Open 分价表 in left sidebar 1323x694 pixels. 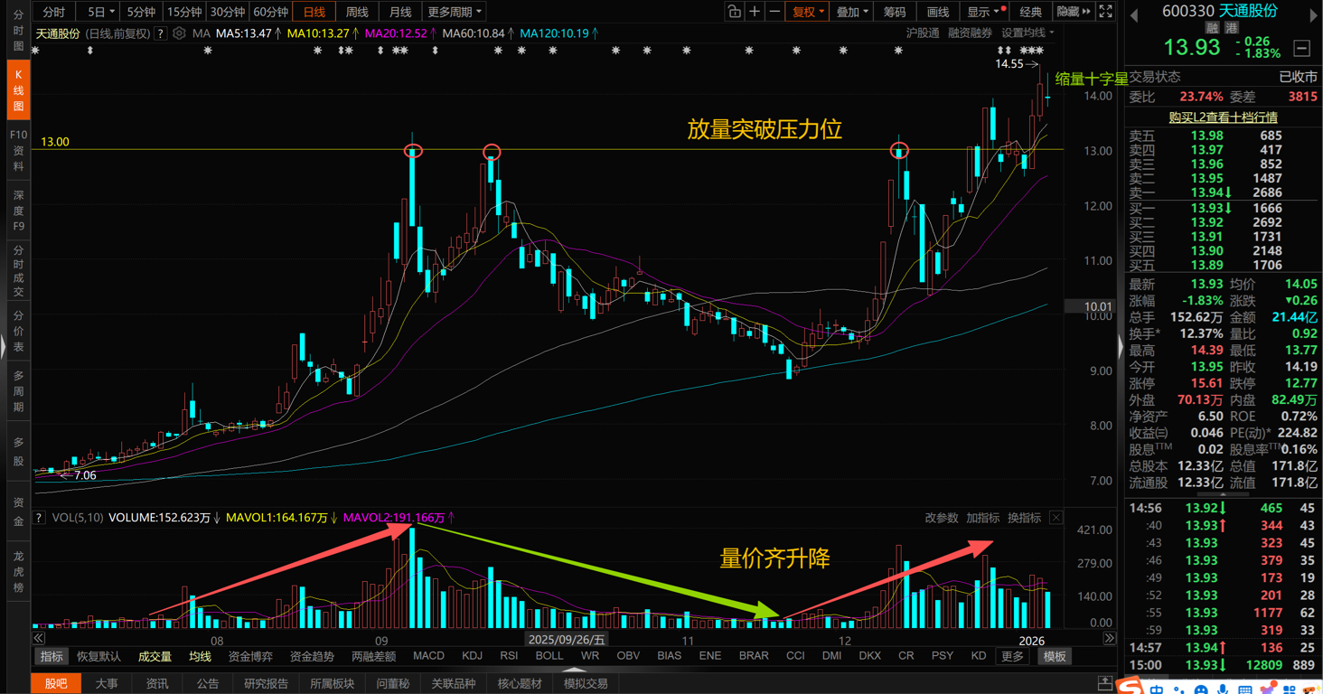point(18,332)
